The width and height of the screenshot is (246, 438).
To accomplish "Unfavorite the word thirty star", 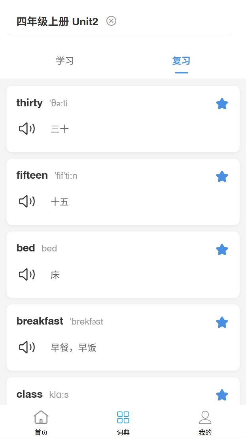I will (x=222, y=104).
